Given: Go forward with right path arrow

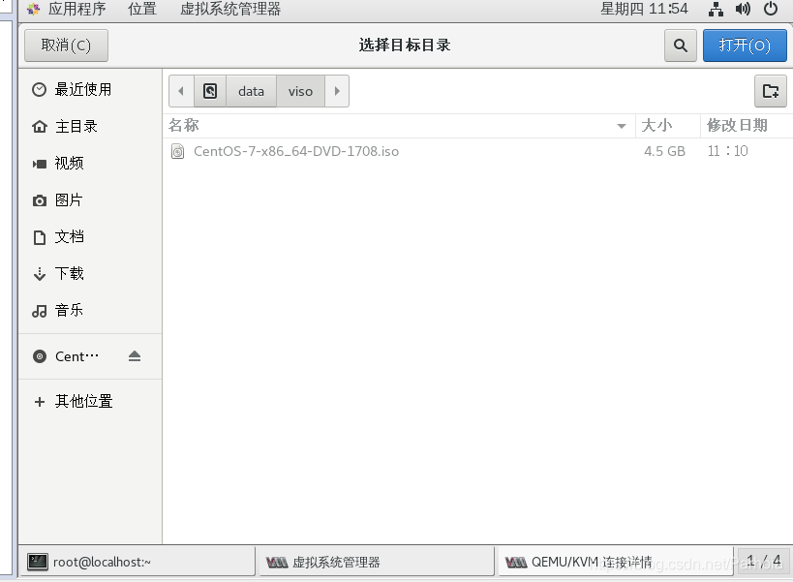Looking at the screenshot, I should pos(337,91).
